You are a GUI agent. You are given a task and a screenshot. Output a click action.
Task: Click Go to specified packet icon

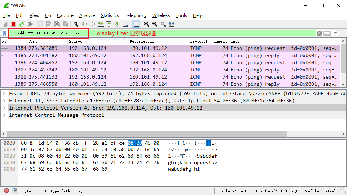click(x=101, y=24)
